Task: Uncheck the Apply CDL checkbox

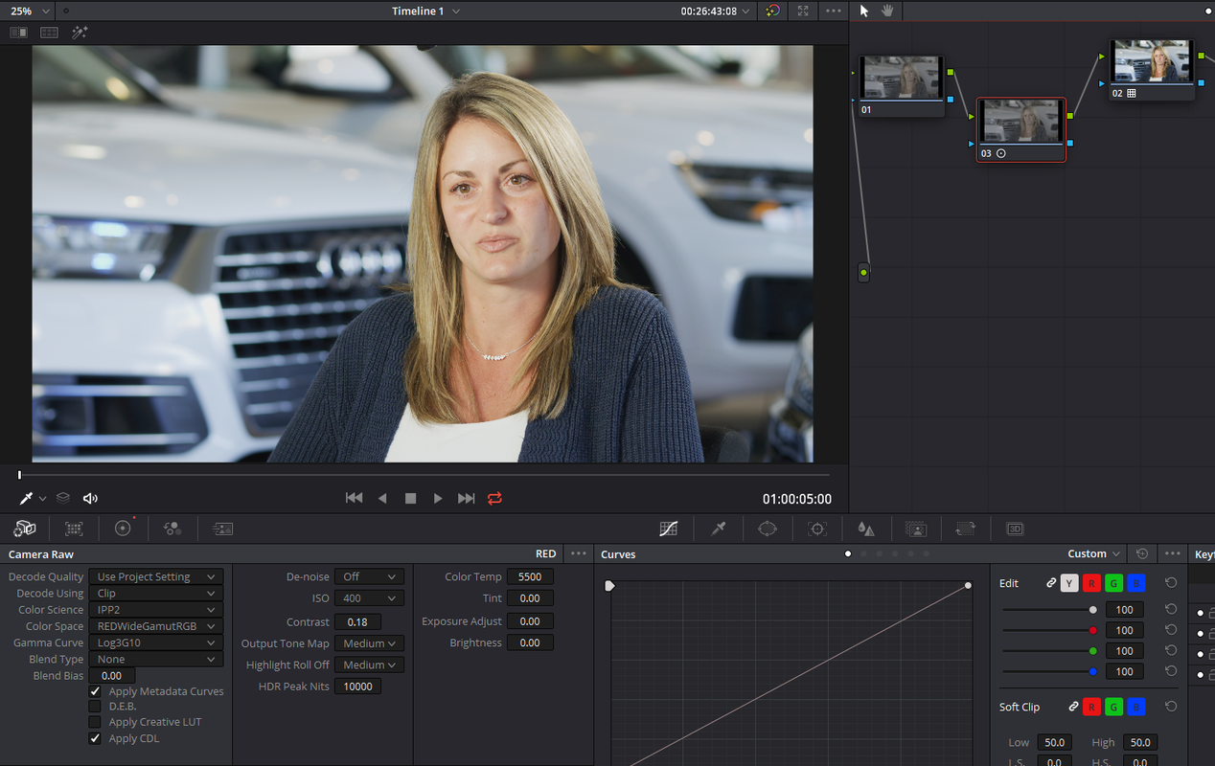Action: point(95,738)
